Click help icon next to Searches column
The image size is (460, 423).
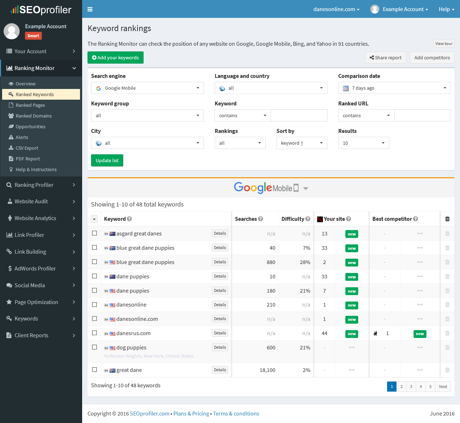tap(261, 219)
